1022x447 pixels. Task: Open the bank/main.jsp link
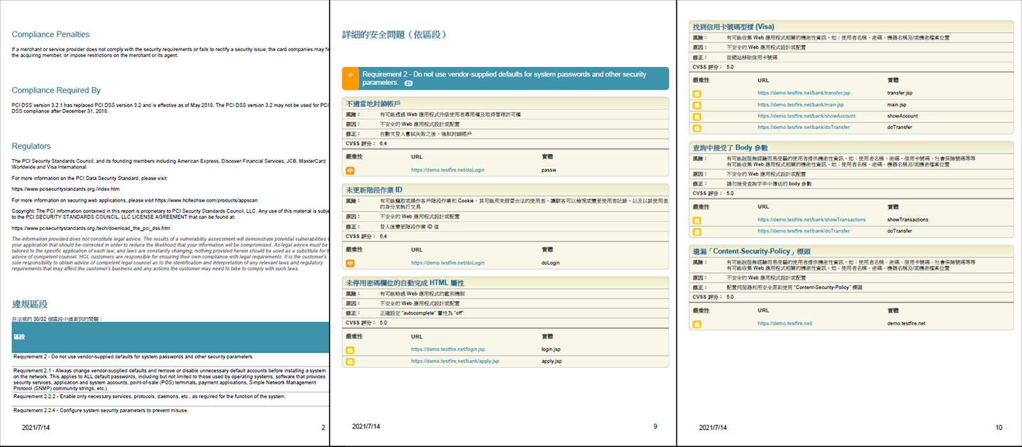[x=800, y=104]
